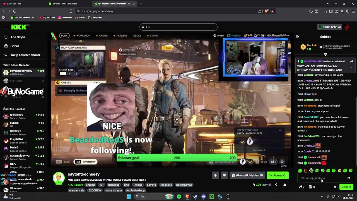Open PurpleBixi recommended channel
Viewport: 357px width, 201px height.
(x=24, y=141)
